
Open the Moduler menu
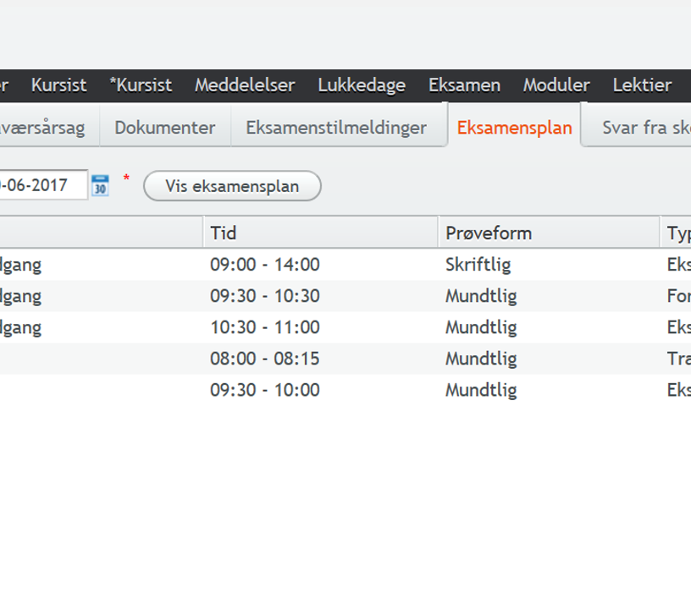click(x=556, y=85)
